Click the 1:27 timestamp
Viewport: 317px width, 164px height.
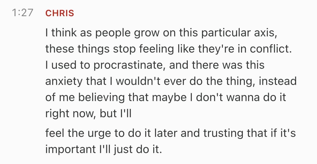(x=23, y=13)
